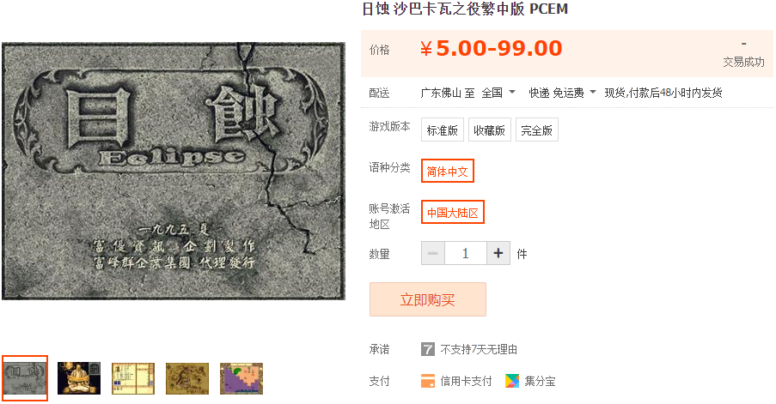Toggle the 简体中文 language option
Viewport: 776px width, 404px height.
tap(448, 171)
